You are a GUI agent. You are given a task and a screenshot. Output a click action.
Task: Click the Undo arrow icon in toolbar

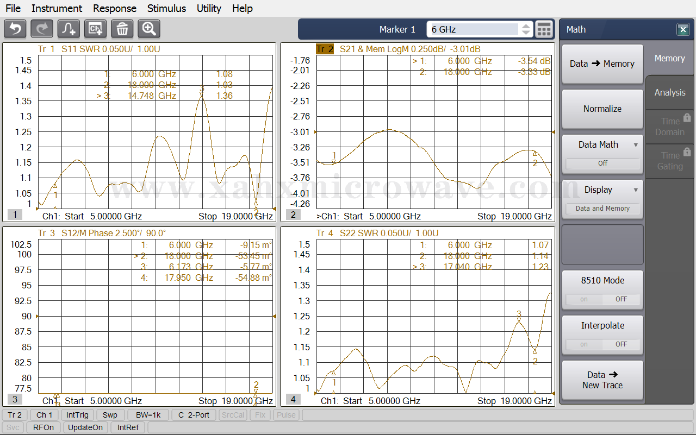pyautogui.click(x=15, y=29)
